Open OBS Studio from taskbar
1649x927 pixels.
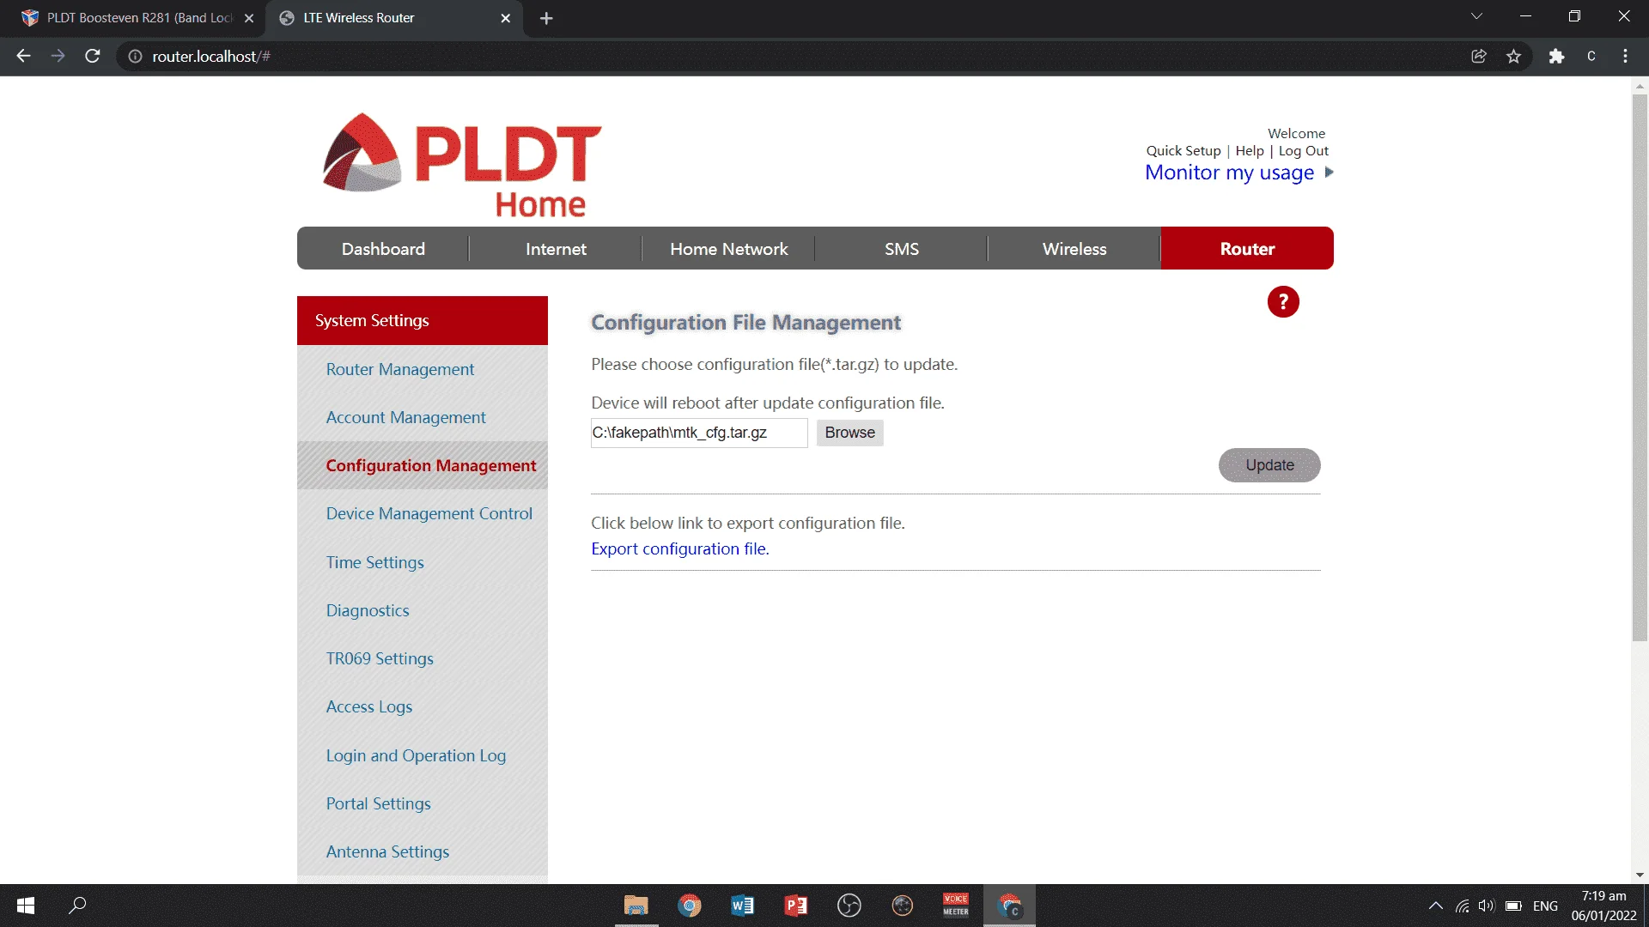[849, 906]
